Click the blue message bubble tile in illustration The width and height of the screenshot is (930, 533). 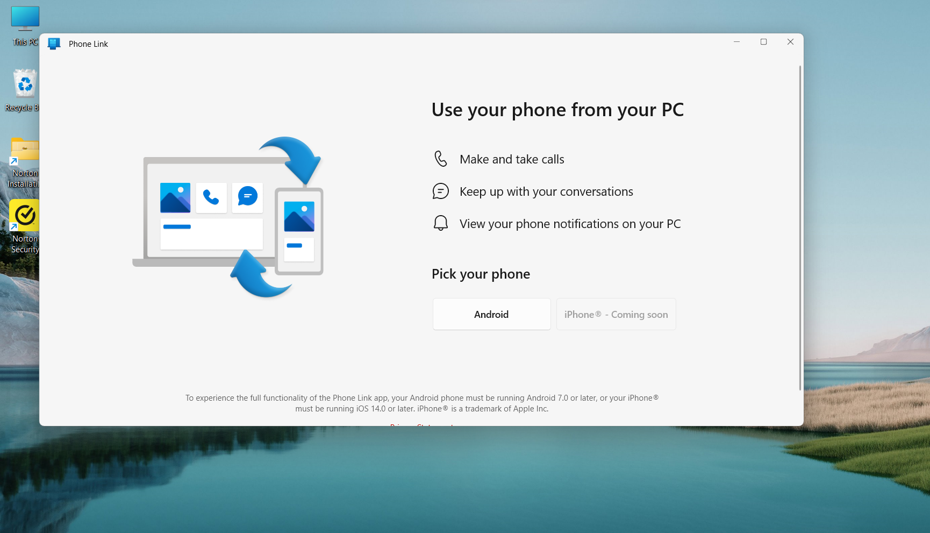point(247,197)
